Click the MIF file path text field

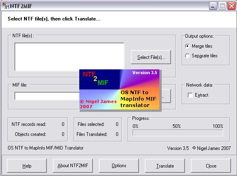47,96
